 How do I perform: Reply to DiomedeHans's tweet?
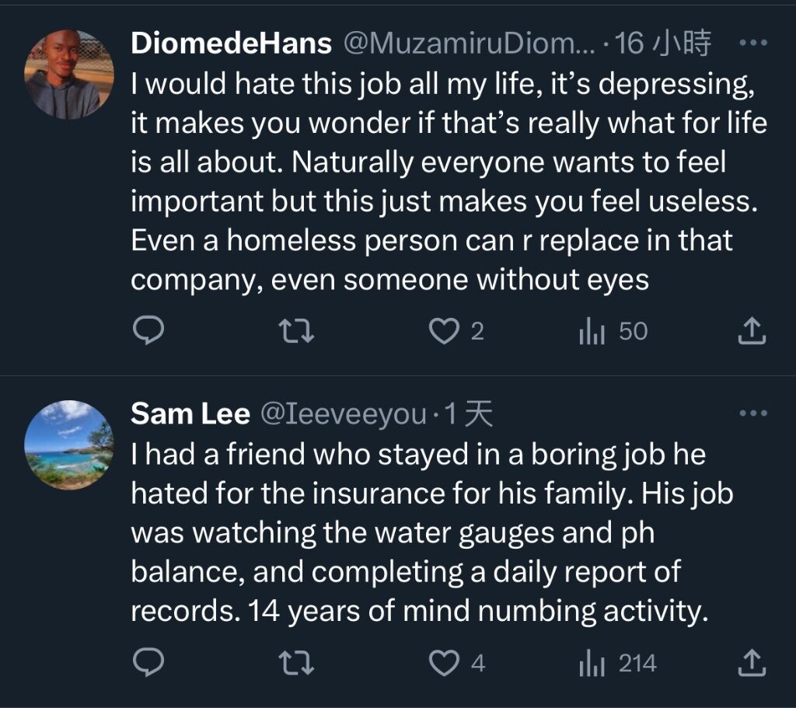(148, 332)
